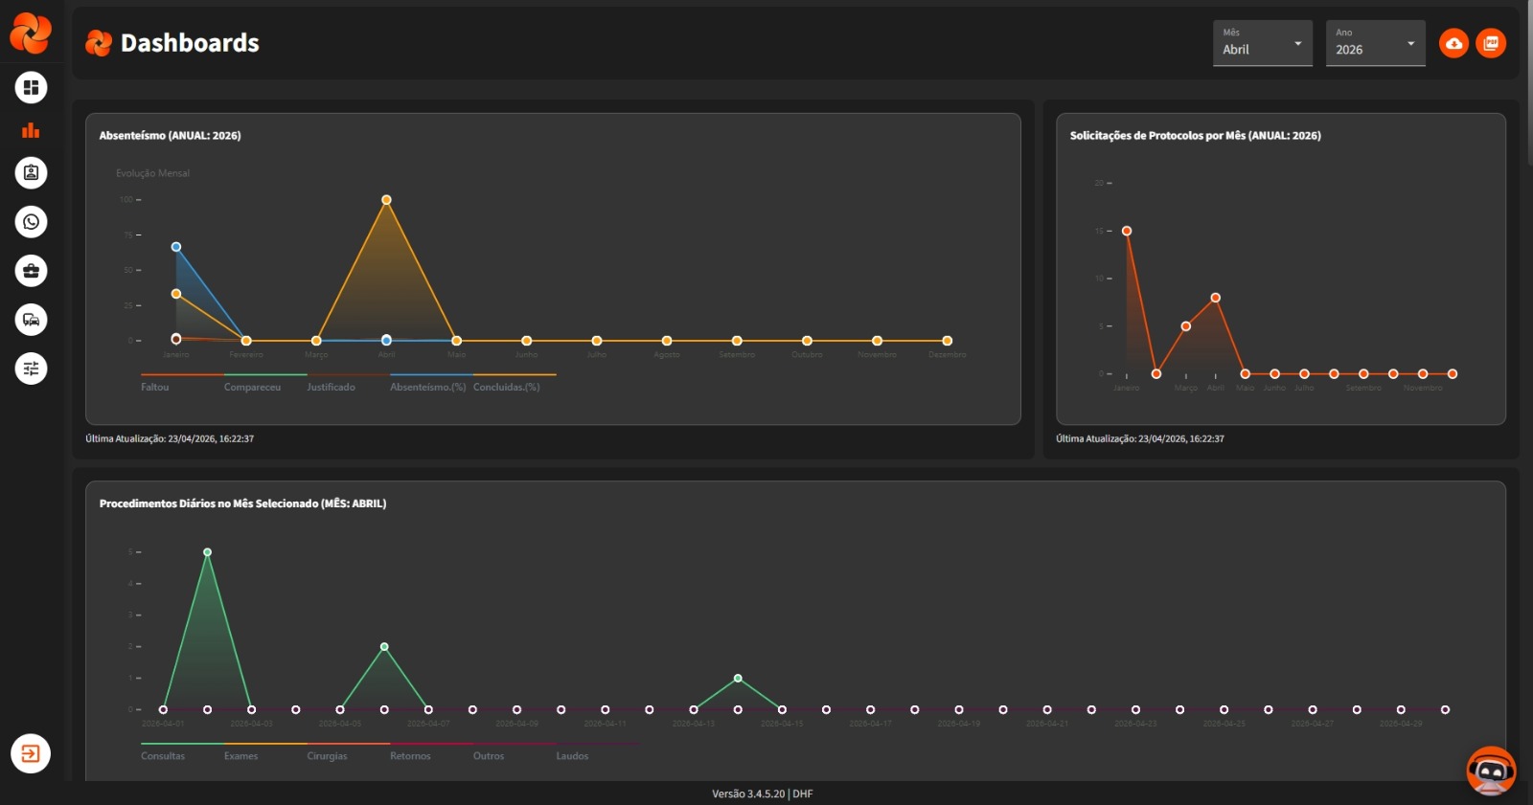The height and width of the screenshot is (805, 1533).
Task: Open the WhatsApp section in sidebar
Action: (x=31, y=222)
